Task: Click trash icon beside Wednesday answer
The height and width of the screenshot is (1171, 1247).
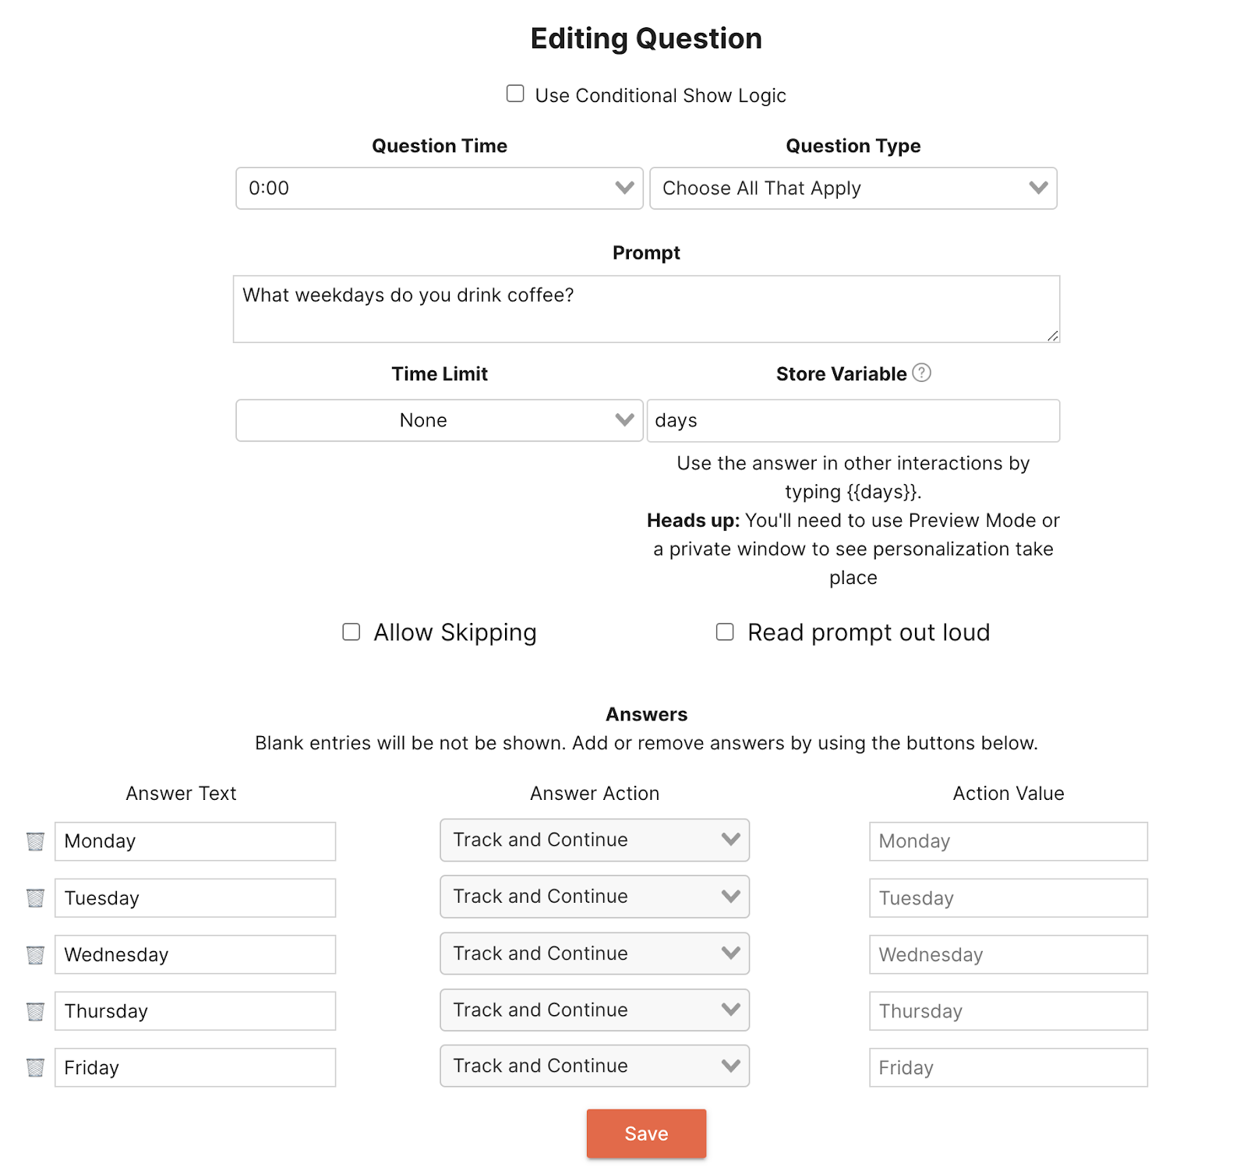Action: (x=35, y=955)
